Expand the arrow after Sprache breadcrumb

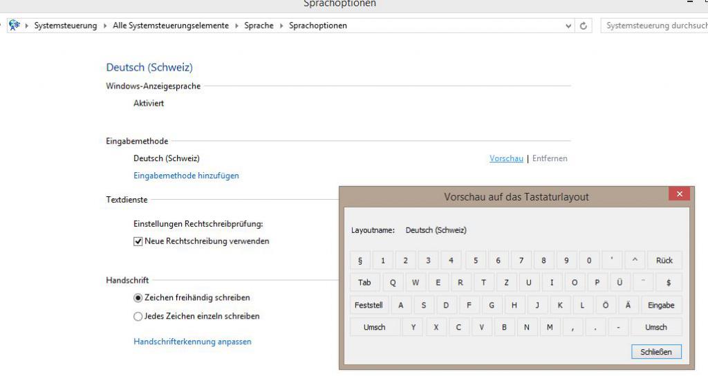(x=281, y=26)
